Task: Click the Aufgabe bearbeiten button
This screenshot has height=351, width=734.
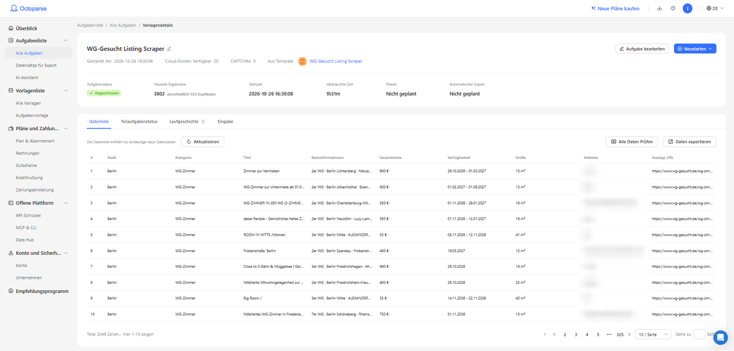Action: click(642, 49)
